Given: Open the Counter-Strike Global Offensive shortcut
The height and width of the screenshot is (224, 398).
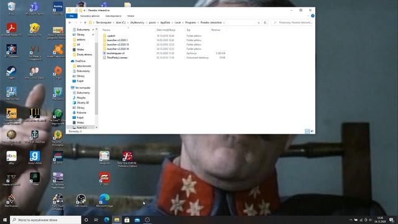Looking at the screenshot, I should click(x=11, y=116).
